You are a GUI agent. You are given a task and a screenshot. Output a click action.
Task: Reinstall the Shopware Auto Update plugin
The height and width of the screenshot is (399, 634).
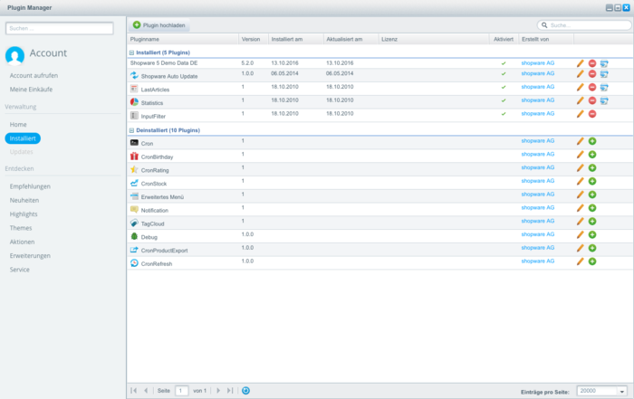click(604, 74)
